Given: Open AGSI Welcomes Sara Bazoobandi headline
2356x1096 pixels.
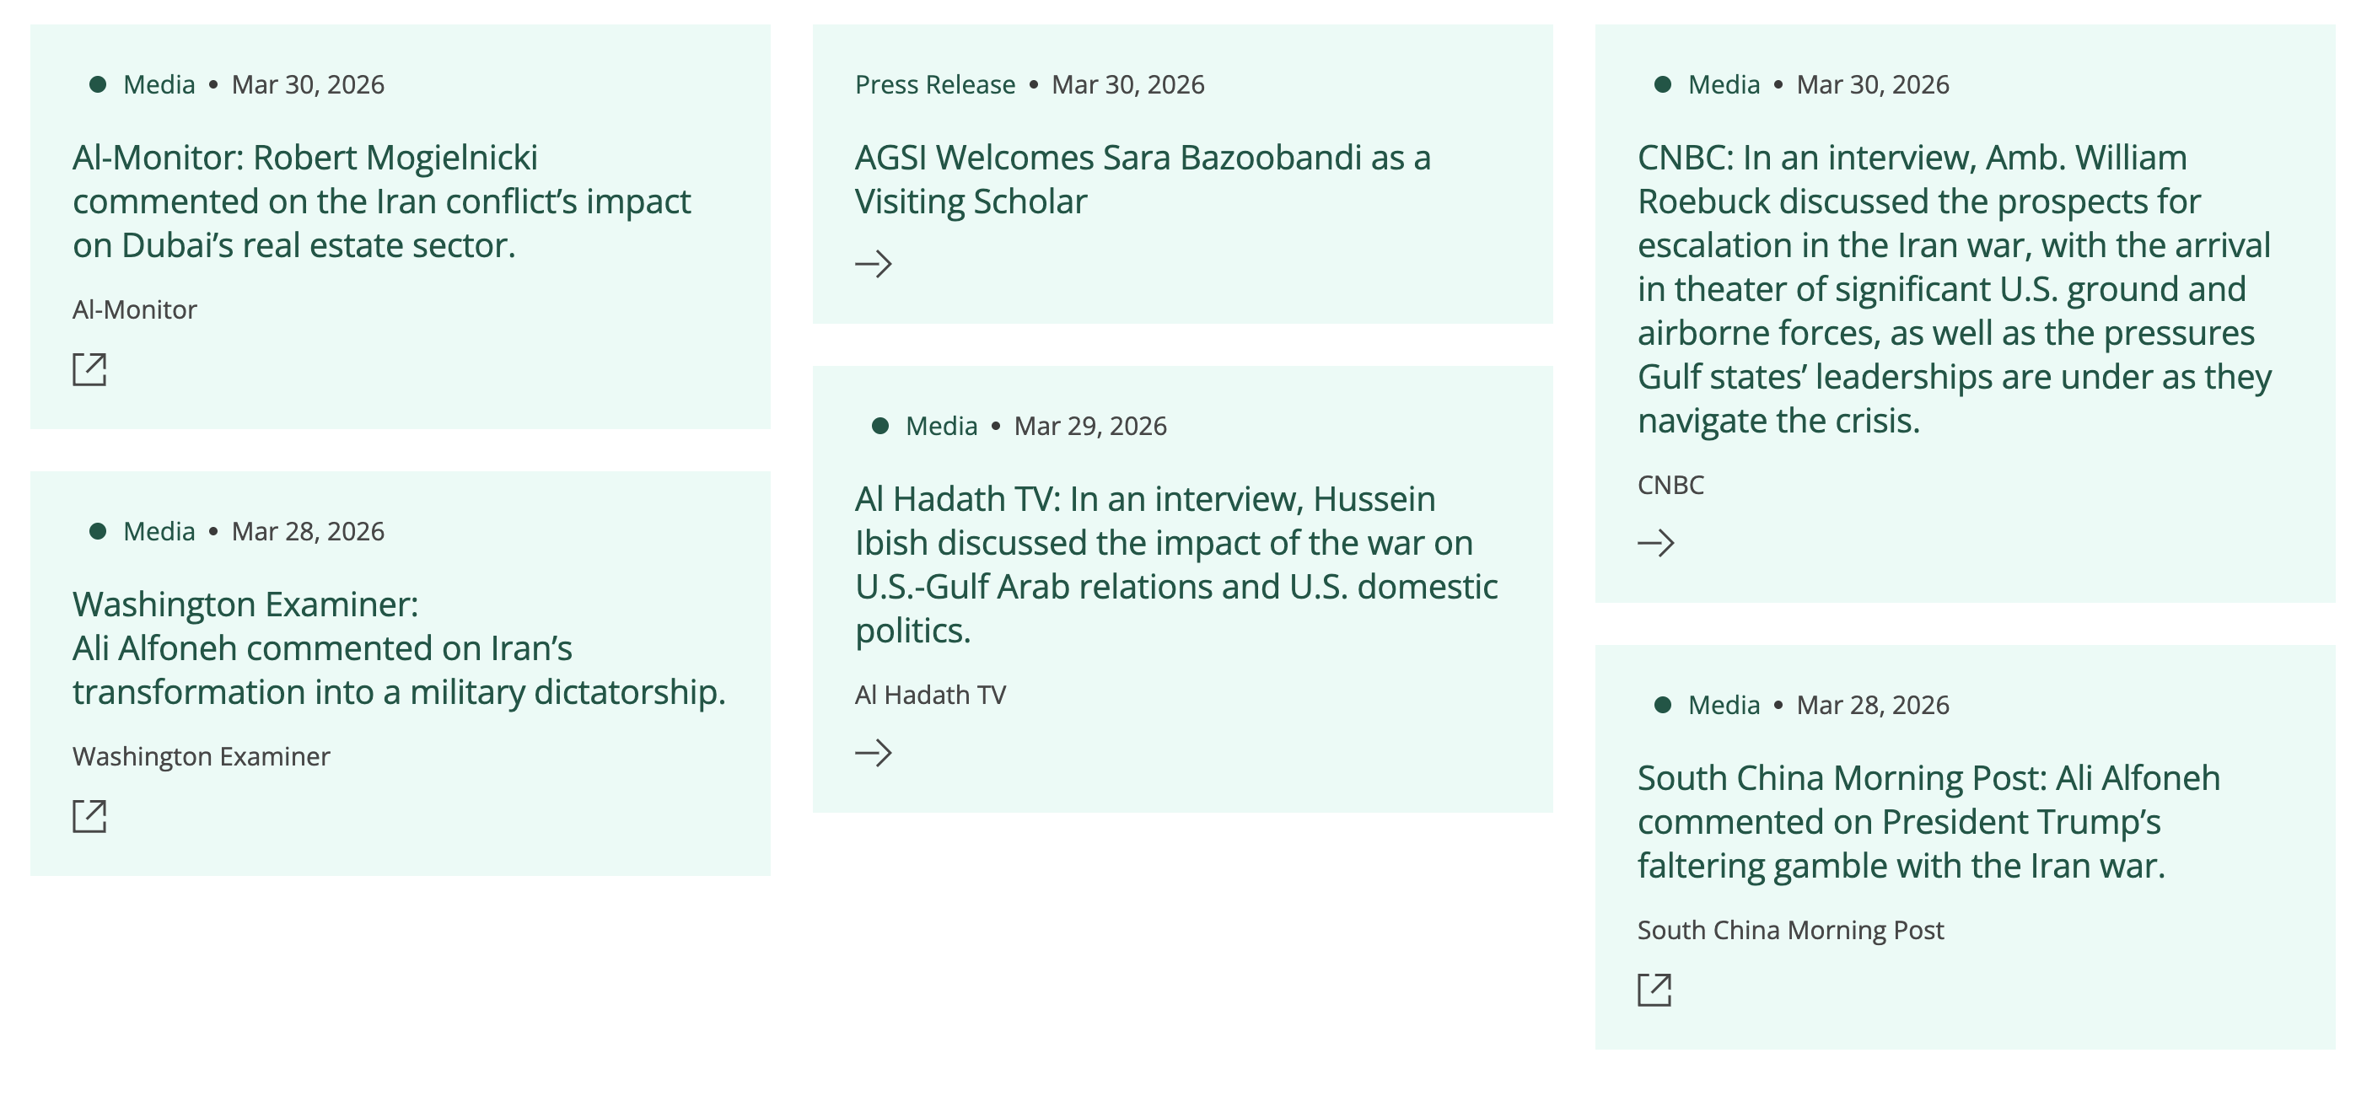Looking at the screenshot, I should 1143,180.
